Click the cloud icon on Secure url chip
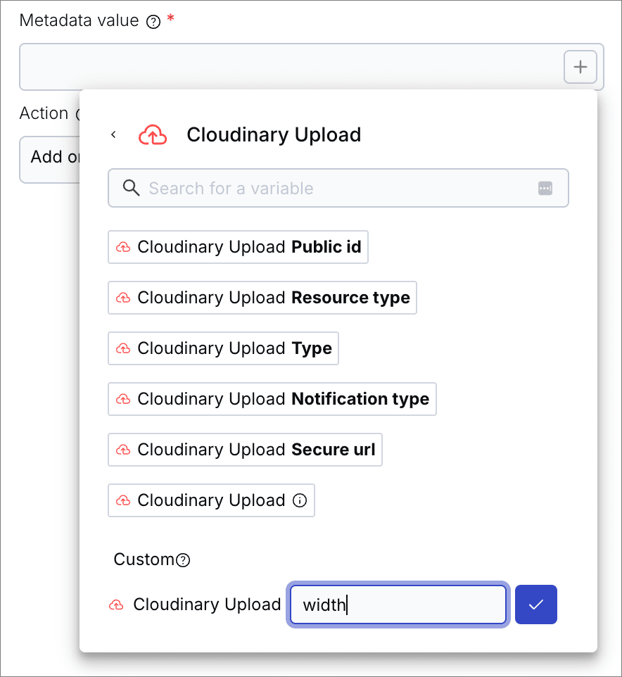622x677 pixels. pos(123,450)
